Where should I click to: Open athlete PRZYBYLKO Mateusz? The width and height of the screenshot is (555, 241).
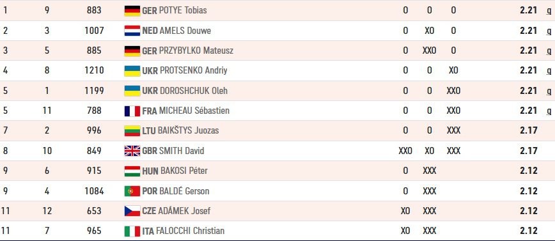[196, 51]
